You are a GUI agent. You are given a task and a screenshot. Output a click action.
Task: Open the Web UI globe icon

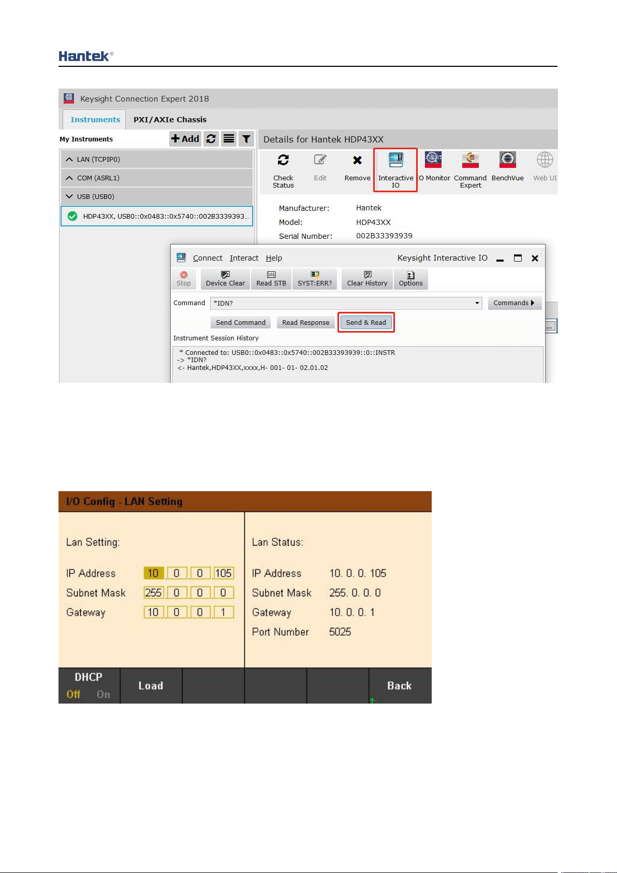coord(545,160)
